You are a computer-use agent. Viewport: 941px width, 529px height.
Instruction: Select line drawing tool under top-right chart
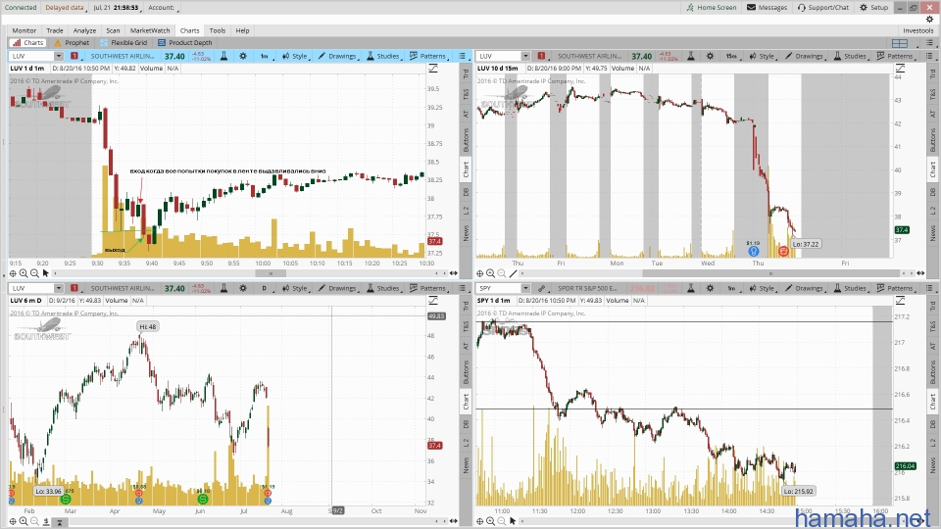point(513,273)
